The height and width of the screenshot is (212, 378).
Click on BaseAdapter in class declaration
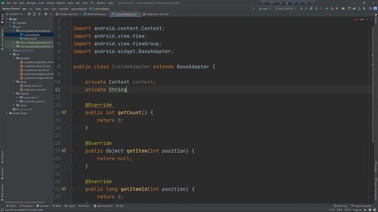coord(193,67)
